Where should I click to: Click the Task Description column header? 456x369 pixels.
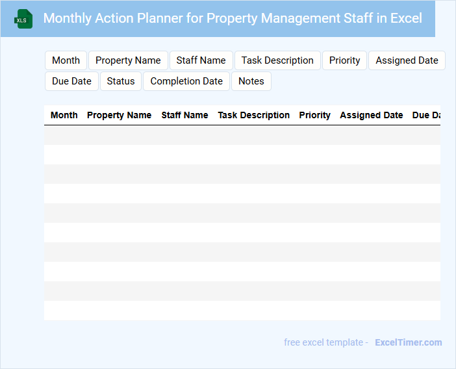(x=254, y=115)
